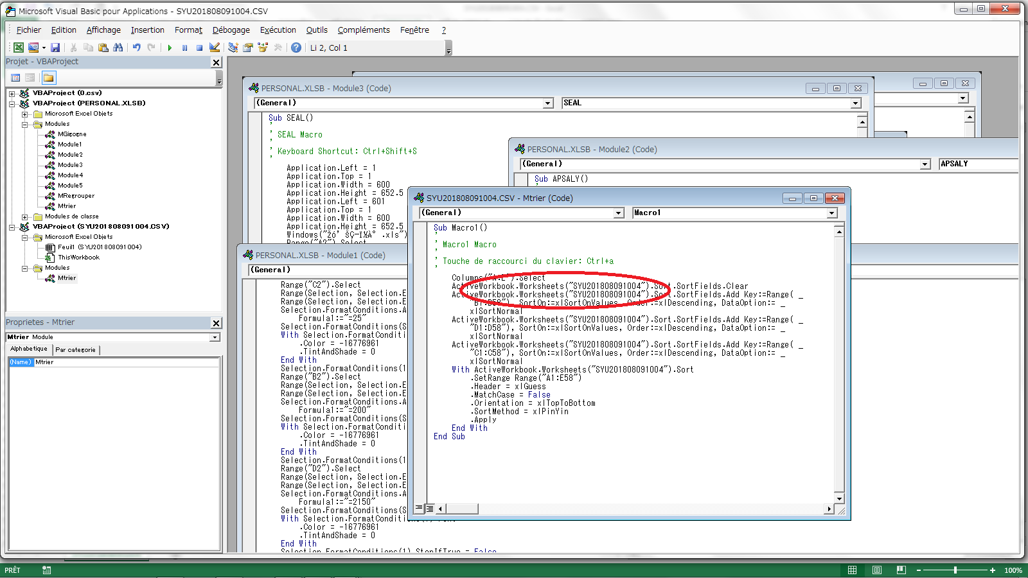
Task: Open the Properties Window toolbar icon
Action: point(248,48)
